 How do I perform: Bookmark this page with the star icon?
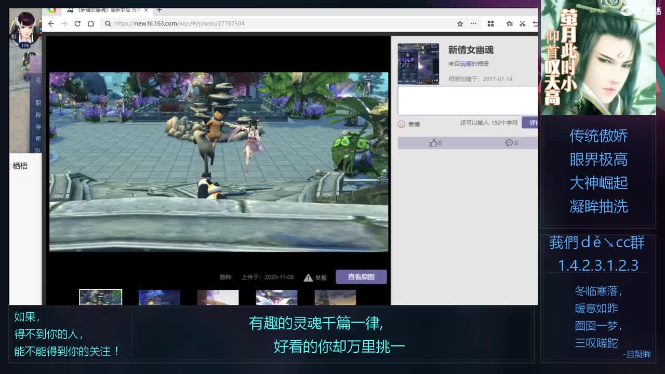click(x=460, y=23)
